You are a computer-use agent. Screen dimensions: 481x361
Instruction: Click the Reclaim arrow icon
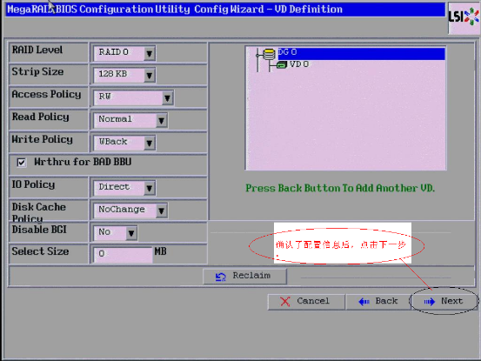(221, 277)
